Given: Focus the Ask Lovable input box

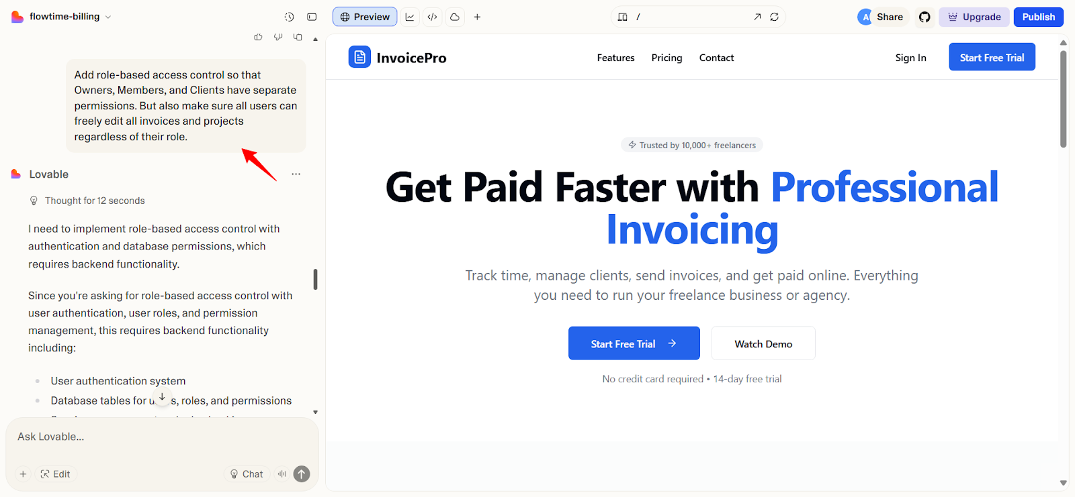Looking at the screenshot, I should (x=161, y=437).
